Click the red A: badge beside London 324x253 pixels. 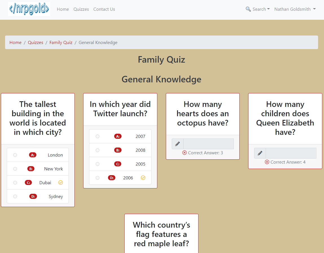tap(33, 155)
